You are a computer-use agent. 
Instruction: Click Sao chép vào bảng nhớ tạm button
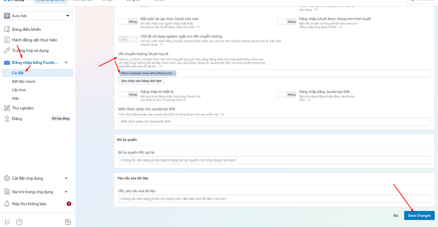pos(141,81)
